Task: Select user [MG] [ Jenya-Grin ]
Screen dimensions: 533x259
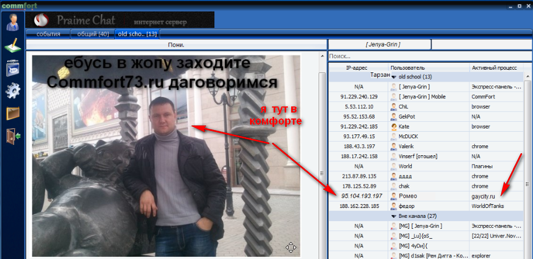Action: 420,226
